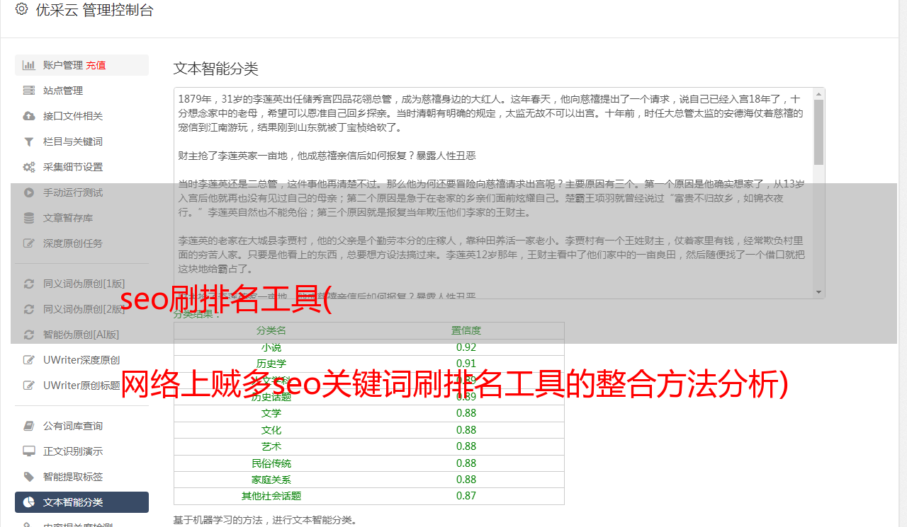Select UWriter深度原创 in sidebar

pos(81,360)
